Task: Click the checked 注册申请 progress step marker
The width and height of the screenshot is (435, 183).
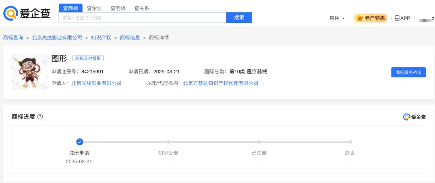Action: [x=80, y=142]
